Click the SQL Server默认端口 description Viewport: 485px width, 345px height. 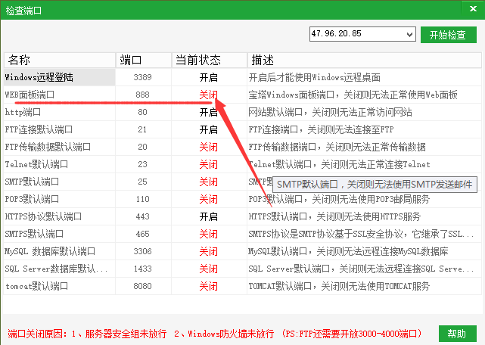pos(361,269)
